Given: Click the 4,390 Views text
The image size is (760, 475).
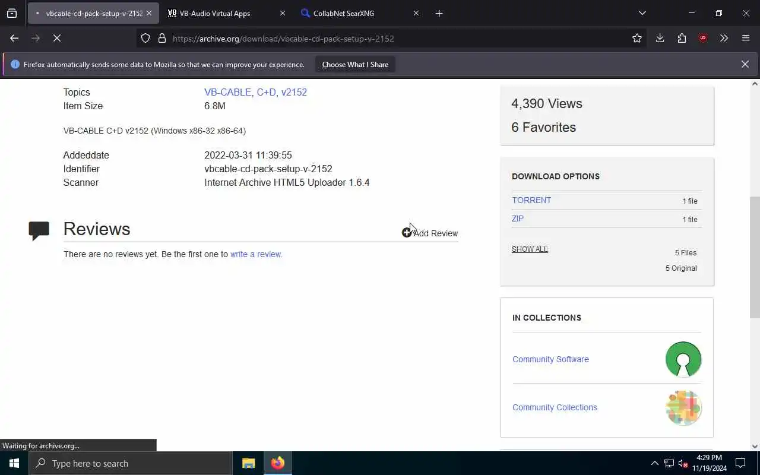Looking at the screenshot, I should point(547,103).
